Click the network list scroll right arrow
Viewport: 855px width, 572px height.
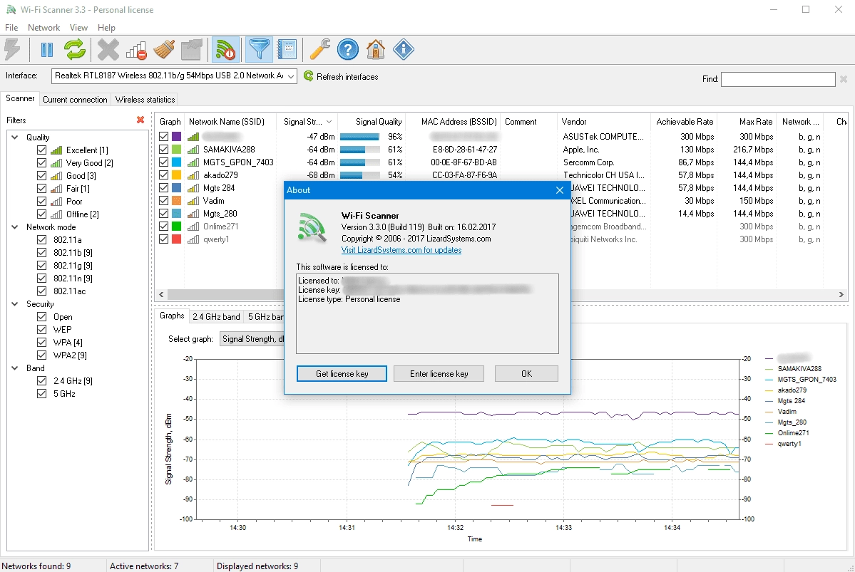pyautogui.click(x=841, y=294)
